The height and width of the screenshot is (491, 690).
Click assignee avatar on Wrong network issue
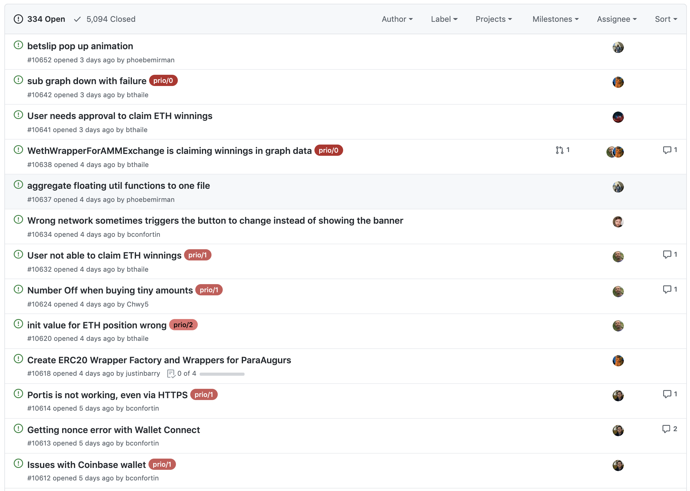(x=618, y=222)
